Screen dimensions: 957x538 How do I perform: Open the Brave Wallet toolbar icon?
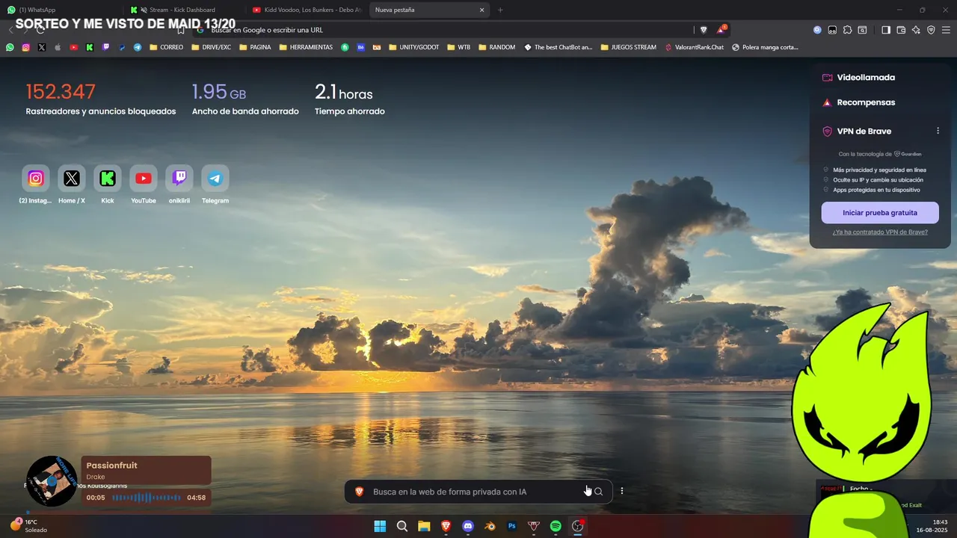click(901, 30)
